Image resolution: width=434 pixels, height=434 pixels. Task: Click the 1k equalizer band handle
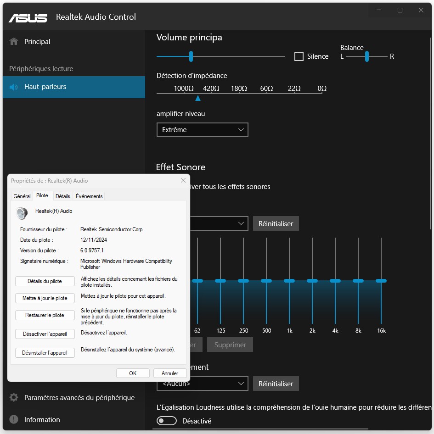click(289, 280)
